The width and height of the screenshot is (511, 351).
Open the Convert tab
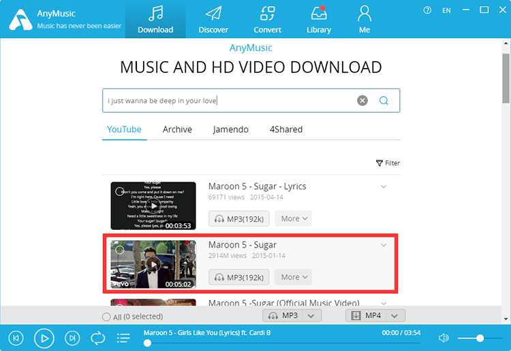click(268, 20)
